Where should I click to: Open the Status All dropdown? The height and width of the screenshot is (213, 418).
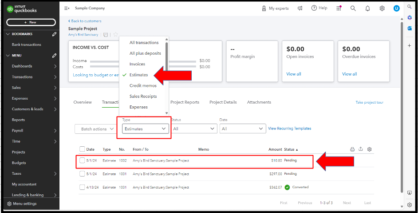coord(194,129)
